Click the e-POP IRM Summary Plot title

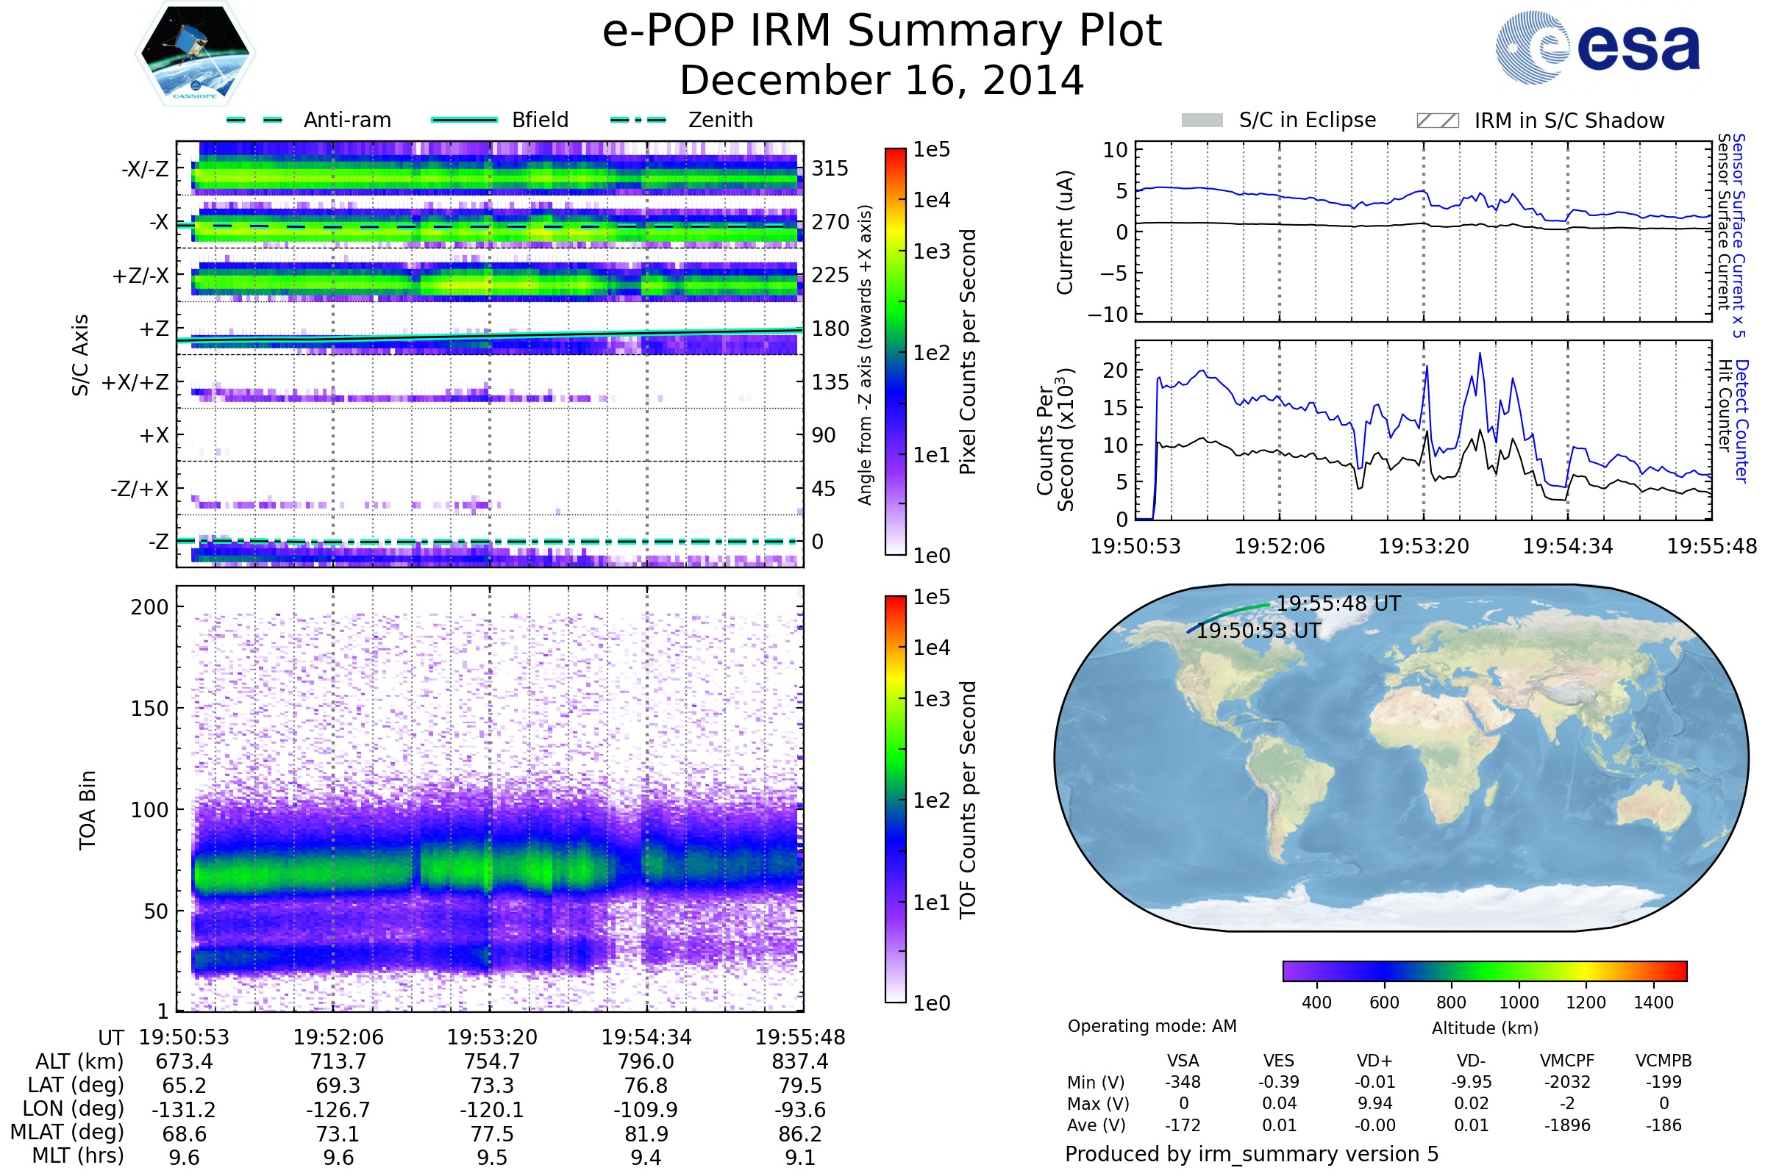(882, 32)
